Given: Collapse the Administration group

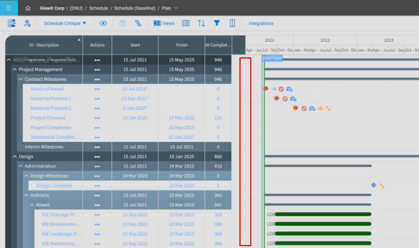Looking at the screenshot, I should (20, 166).
